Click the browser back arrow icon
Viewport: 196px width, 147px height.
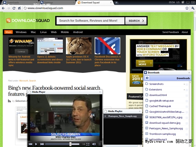(3, 8)
